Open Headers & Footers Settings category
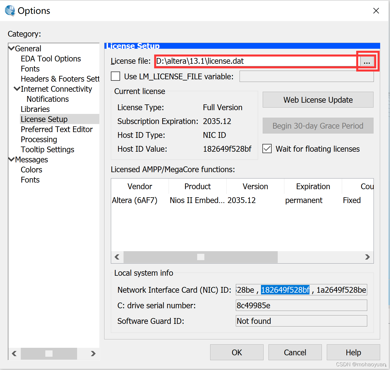The height and width of the screenshot is (370, 390). coord(60,79)
